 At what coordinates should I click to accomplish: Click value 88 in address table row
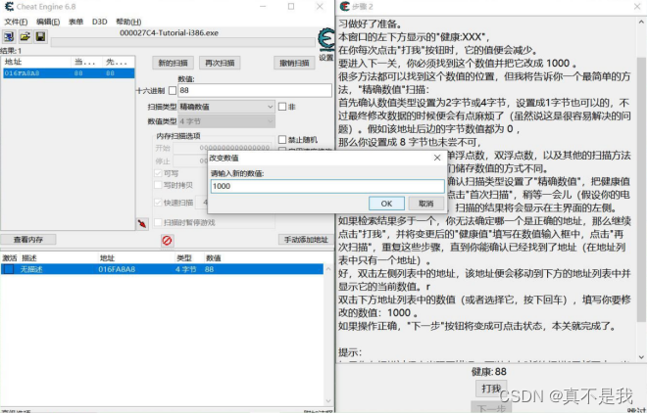[209, 269]
